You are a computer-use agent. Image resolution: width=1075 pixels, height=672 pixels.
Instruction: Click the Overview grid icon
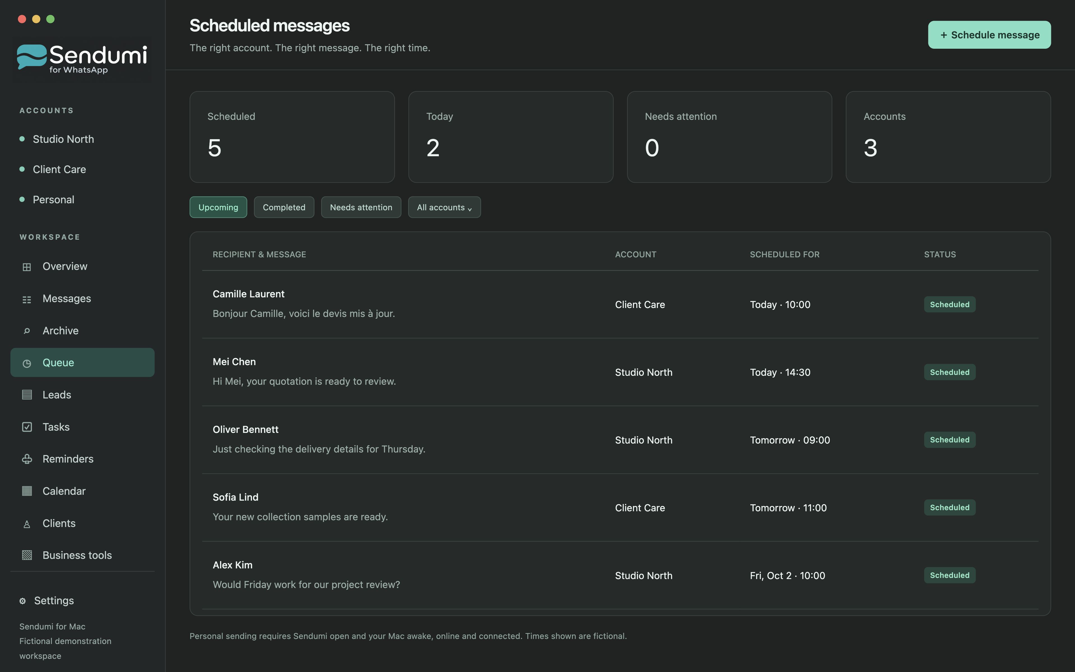coord(27,267)
